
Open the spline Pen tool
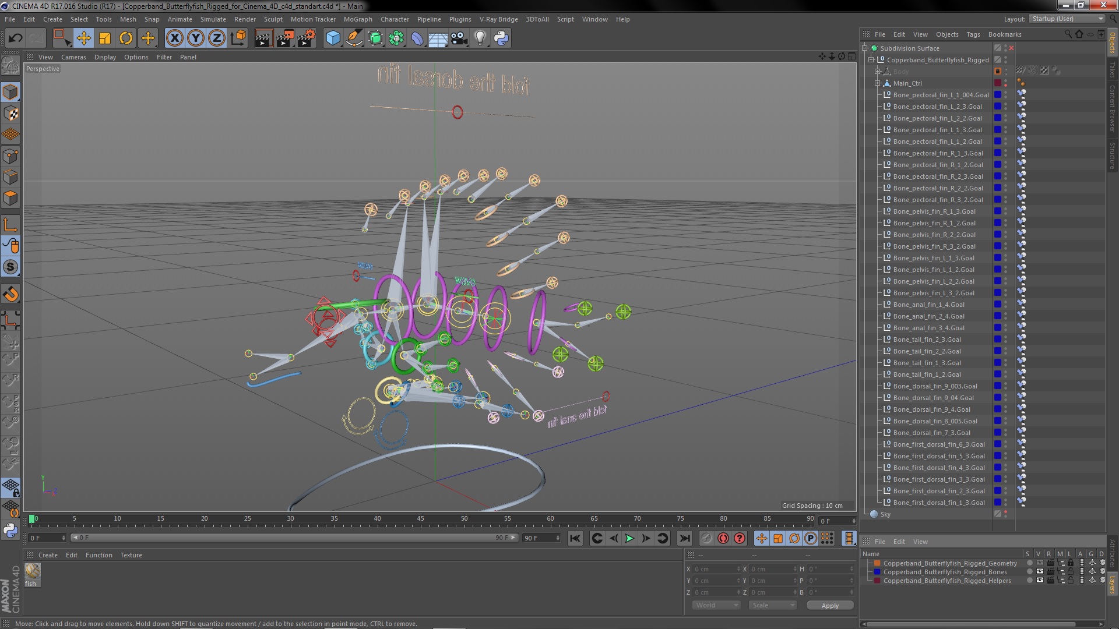[354, 38]
